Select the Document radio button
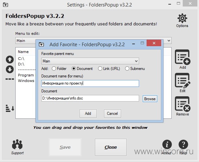Screen dimensions: 199x162 [74, 69]
